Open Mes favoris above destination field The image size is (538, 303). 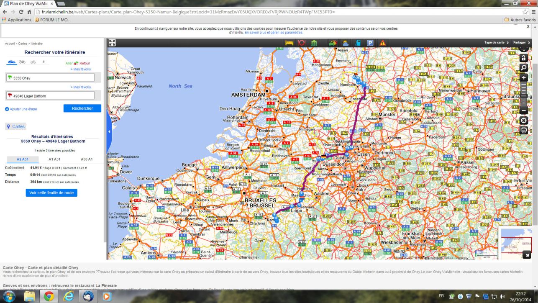pyautogui.click(x=81, y=87)
